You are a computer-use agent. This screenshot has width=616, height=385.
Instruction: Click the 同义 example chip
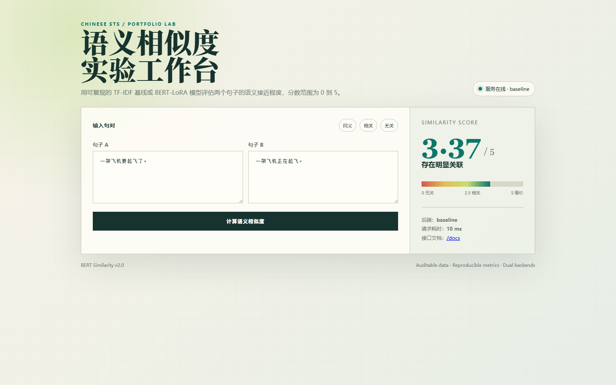click(347, 126)
